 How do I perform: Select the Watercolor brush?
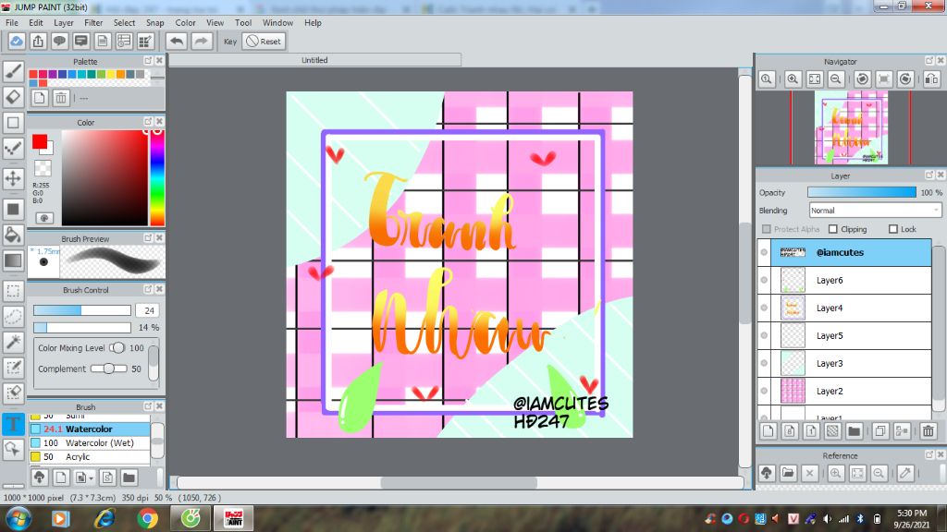(90, 429)
